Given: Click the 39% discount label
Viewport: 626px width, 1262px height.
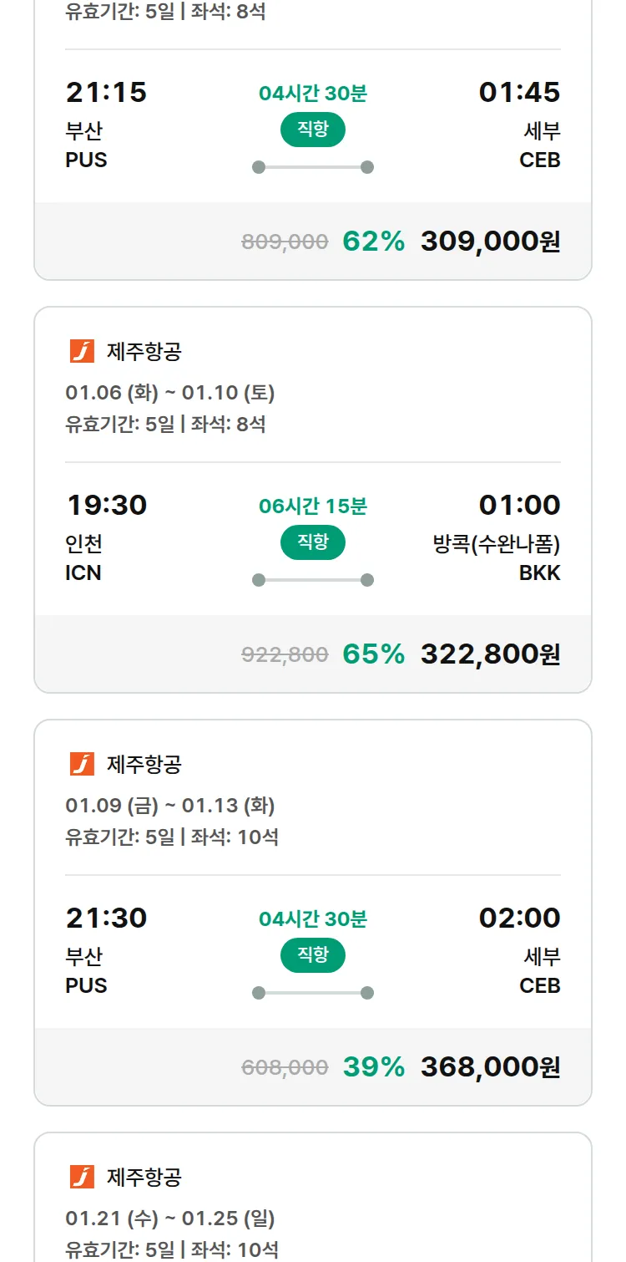Looking at the screenshot, I should click(x=373, y=1067).
